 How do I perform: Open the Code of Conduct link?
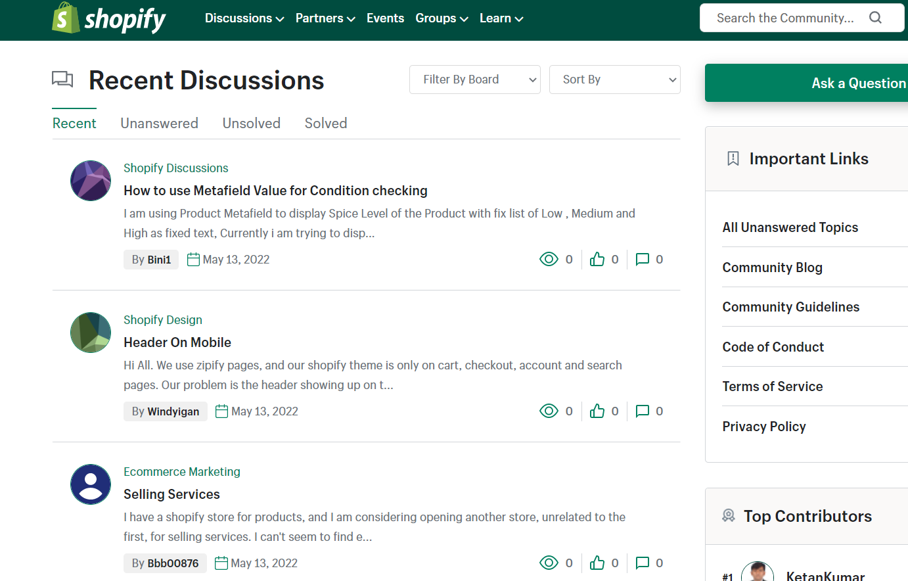point(773,347)
